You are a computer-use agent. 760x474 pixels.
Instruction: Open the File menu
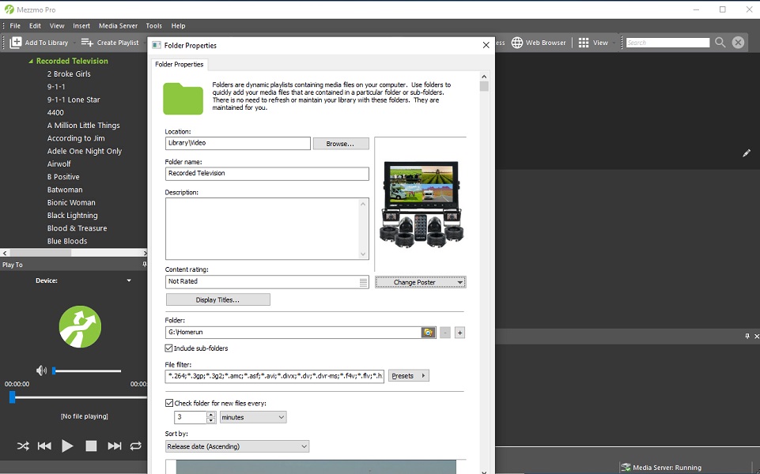(15, 25)
